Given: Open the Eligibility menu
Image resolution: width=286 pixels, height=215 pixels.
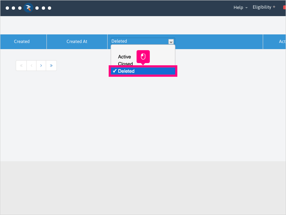Looking at the screenshot, I should point(264,7).
